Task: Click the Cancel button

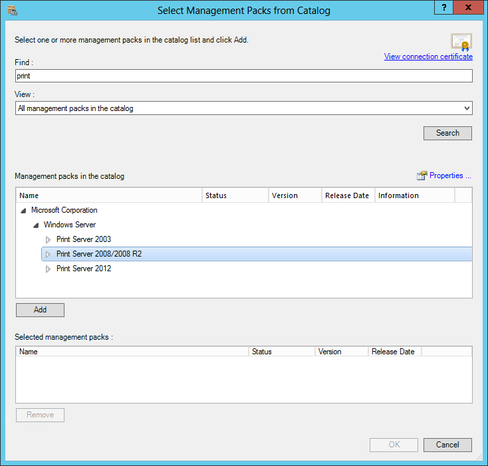Action: (447, 445)
